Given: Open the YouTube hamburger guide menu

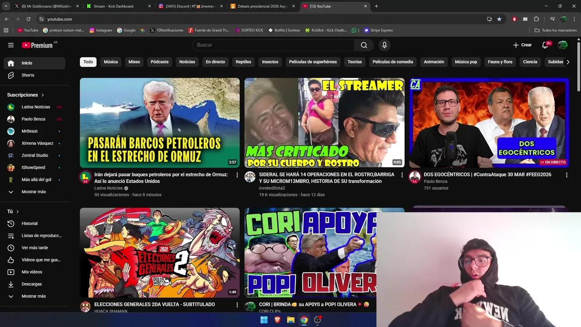Looking at the screenshot, I should tap(11, 45).
